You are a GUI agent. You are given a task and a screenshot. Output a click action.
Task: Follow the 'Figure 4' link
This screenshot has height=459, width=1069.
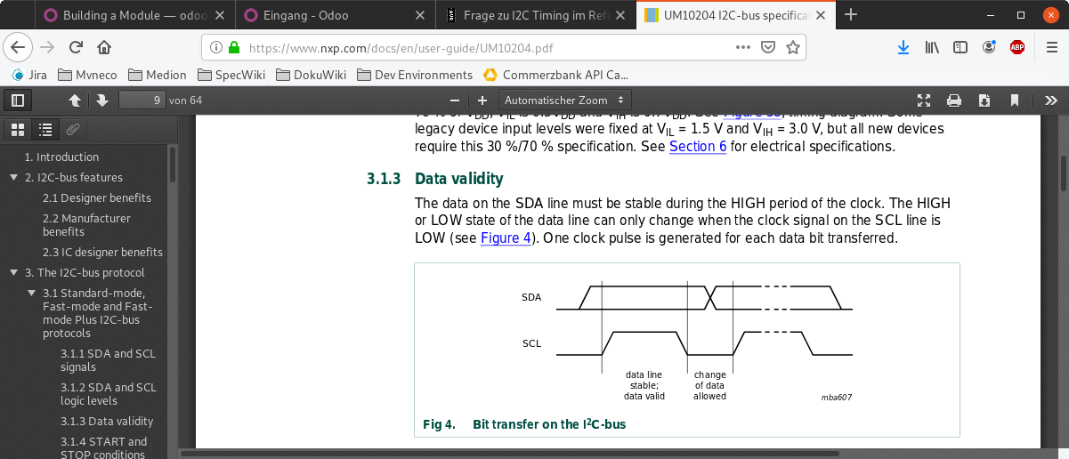[x=506, y=238]
